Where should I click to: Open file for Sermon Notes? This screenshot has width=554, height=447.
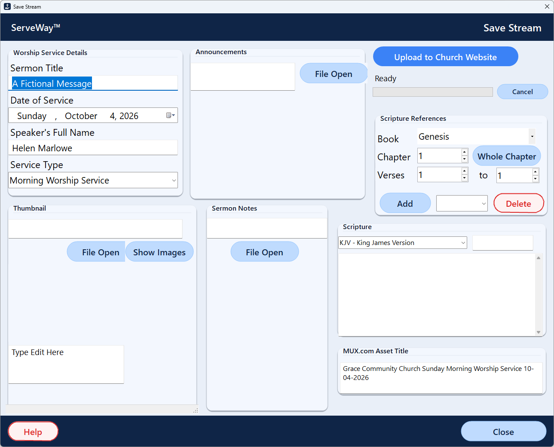coord(265,252)
